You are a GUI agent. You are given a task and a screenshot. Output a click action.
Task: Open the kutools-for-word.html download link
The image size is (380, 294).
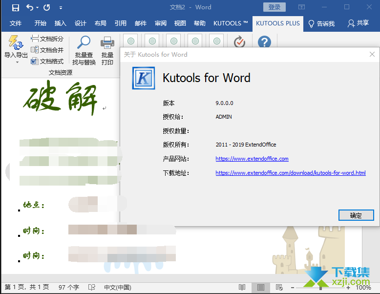tap(291, 173)
